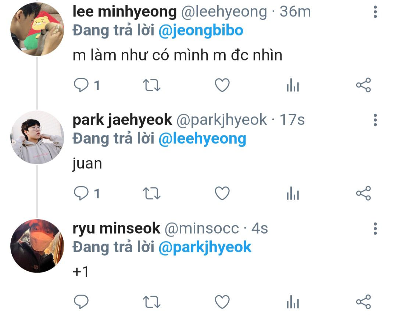The height and width of the screenshot is (315, 397).
Task: View analytics for lee minhyeong's tweet
Action: [293, 85]
